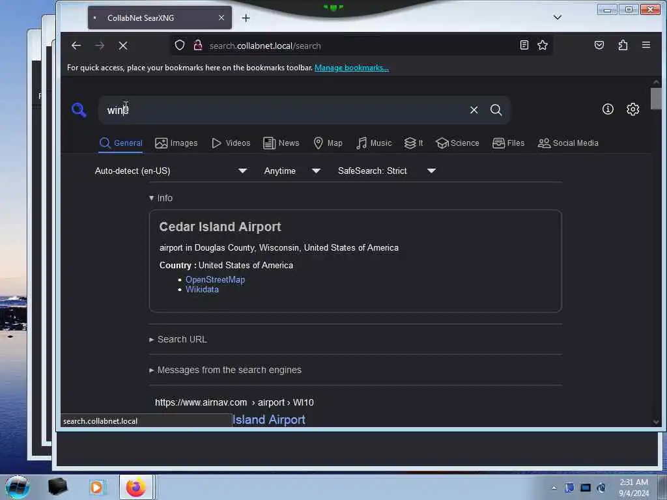Open the tracking protection shield icon
The height and width of the screenshot is (500, 667).
pos(180,45)
